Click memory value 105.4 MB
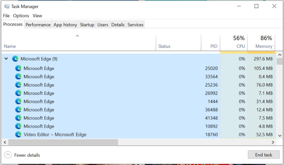Screen dimensions: 284x165 [x=263, y=69]
